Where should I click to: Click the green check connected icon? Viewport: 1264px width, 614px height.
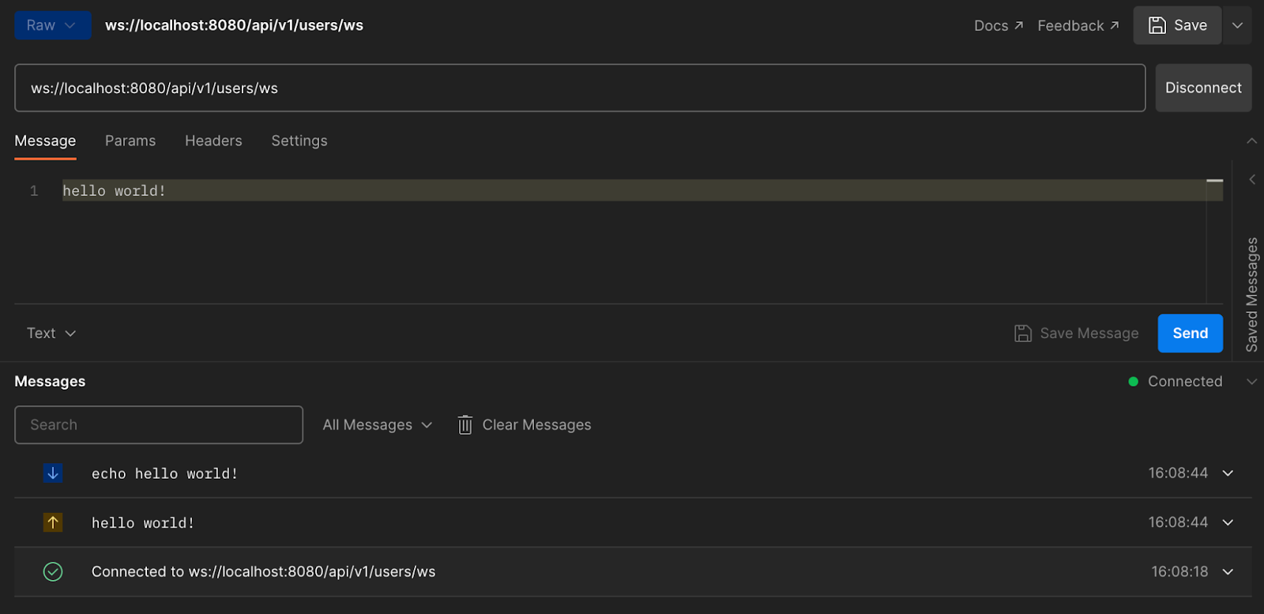click(53, 571)
